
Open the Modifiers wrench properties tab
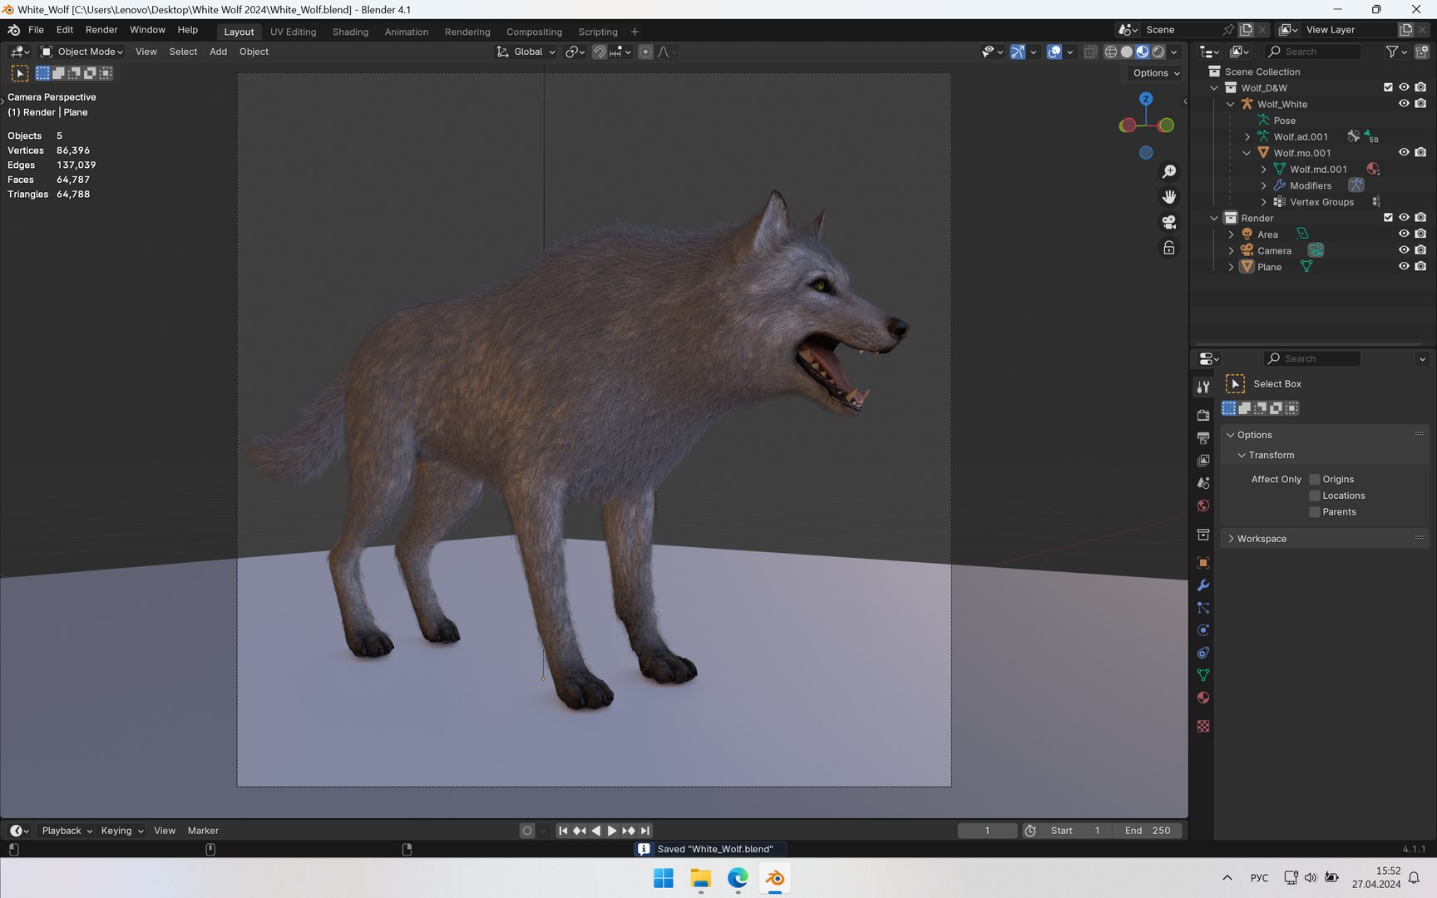1203,585
